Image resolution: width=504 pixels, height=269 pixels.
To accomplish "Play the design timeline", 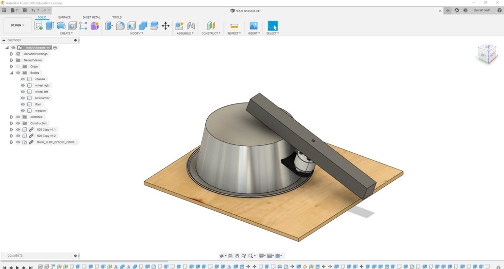I will (17, 267).
